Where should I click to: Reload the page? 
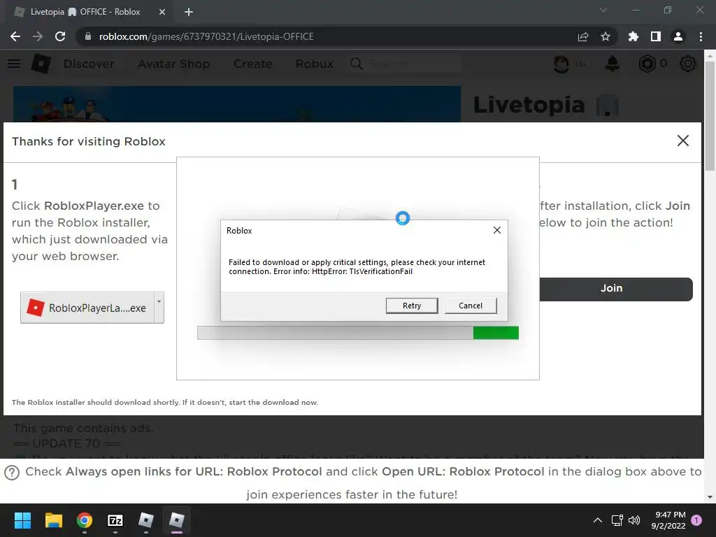[60, 36]
